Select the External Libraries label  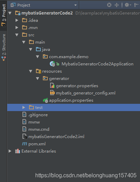[39, 151]
